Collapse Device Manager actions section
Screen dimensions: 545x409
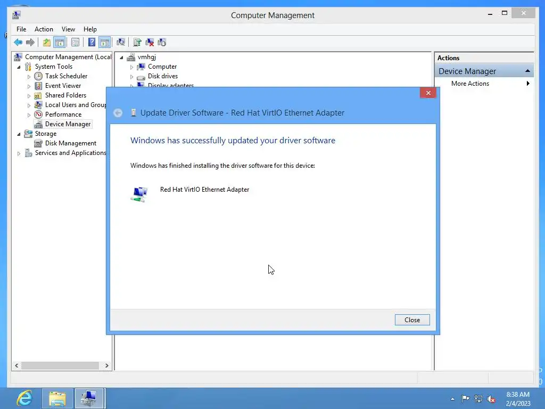527,71
